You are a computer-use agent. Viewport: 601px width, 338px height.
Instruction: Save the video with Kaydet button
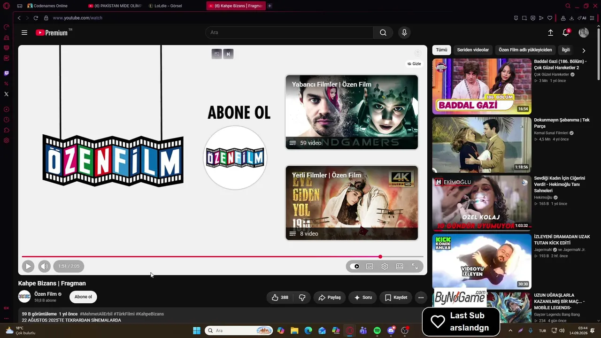396,297
